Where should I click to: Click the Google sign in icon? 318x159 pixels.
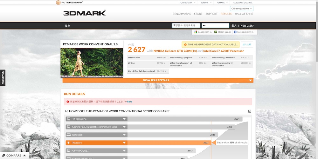tap(196, 32)
